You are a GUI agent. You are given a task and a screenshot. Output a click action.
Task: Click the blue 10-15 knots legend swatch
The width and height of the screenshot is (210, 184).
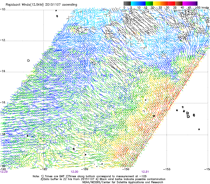tap(142, 3)
